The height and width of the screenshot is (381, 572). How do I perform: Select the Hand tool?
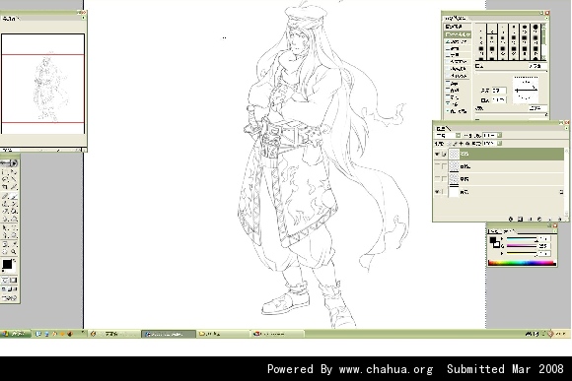(x=5, y=251)
